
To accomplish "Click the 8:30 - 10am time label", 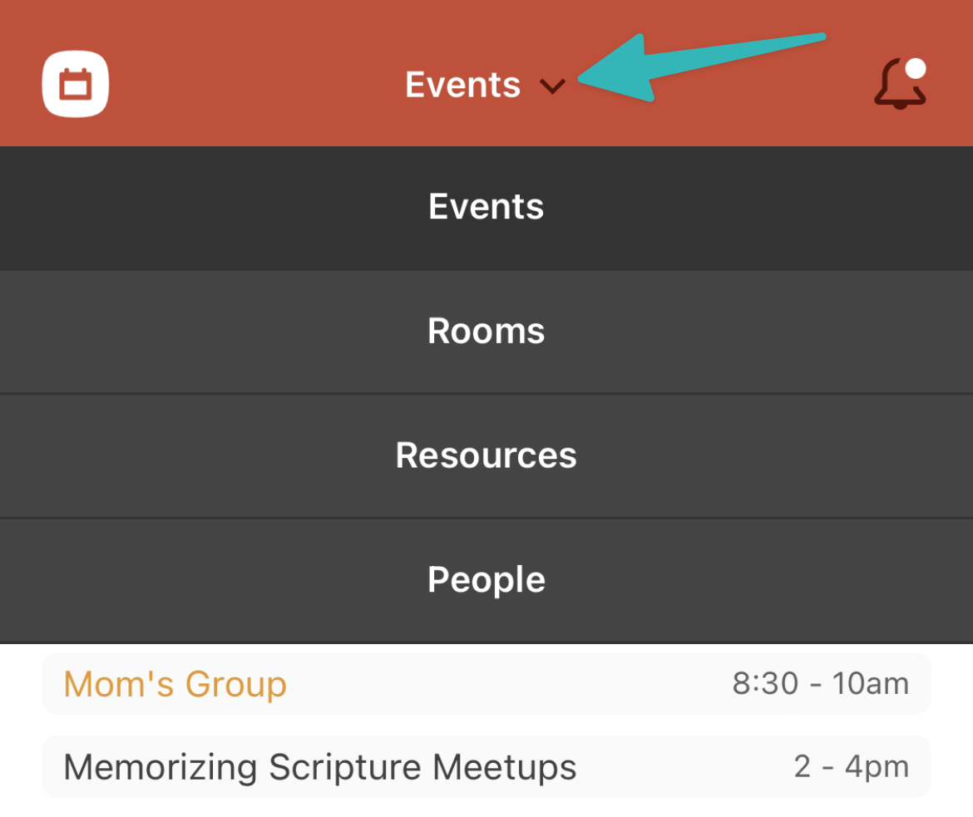I will pos(820,684).
